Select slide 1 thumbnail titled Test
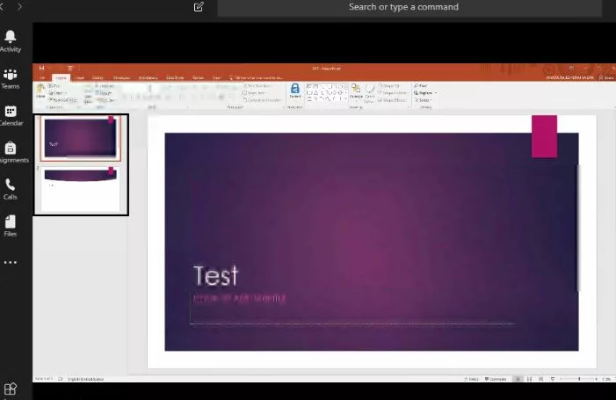This screenshot has width=616, height=400. [x=81, y=138]
